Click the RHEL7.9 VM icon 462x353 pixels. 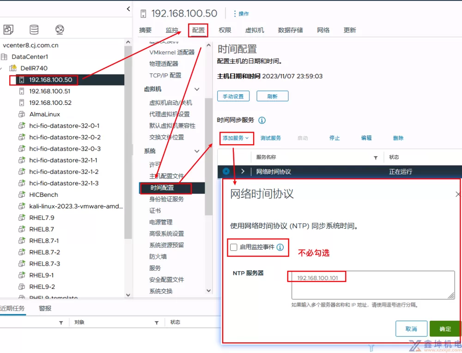pos(22,218)
